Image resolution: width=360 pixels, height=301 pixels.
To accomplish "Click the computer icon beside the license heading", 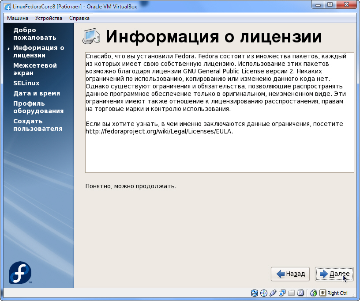I will coord(91,36).
